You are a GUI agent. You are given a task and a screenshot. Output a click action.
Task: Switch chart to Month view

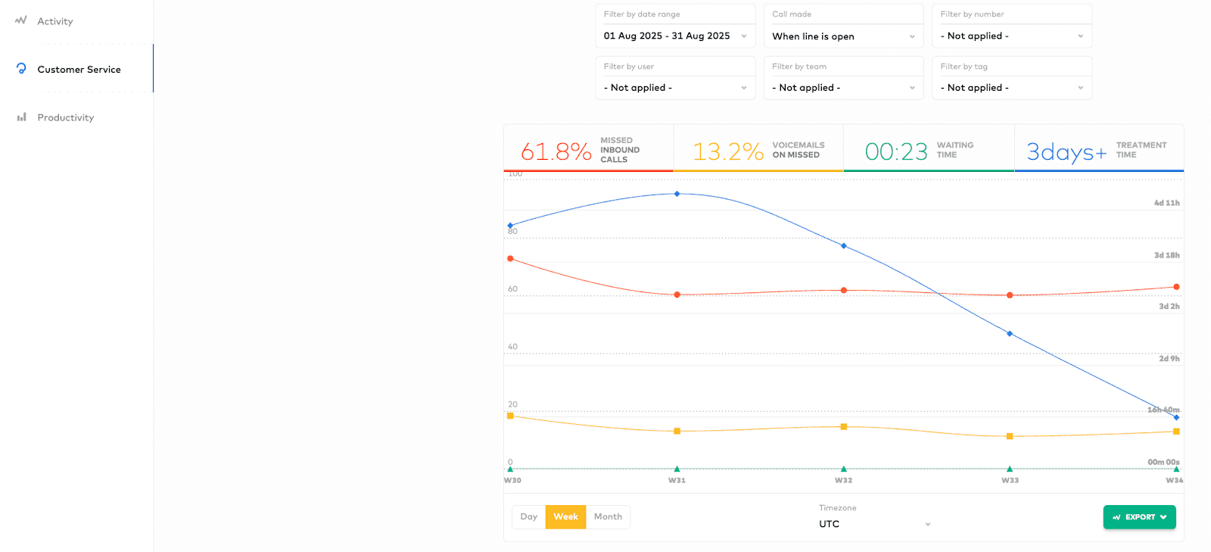pos(608,517)
